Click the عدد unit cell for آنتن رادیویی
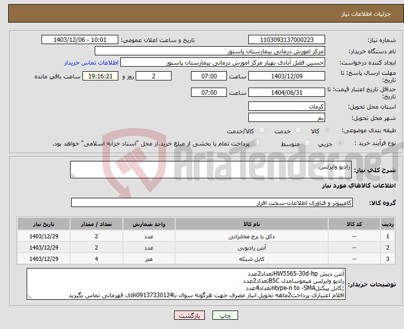 [149, 248]
